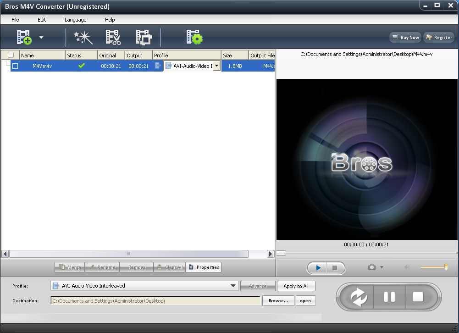This screenshot has height=333, width=459.
Task: Click the Output column header
Action: [138, 55]
